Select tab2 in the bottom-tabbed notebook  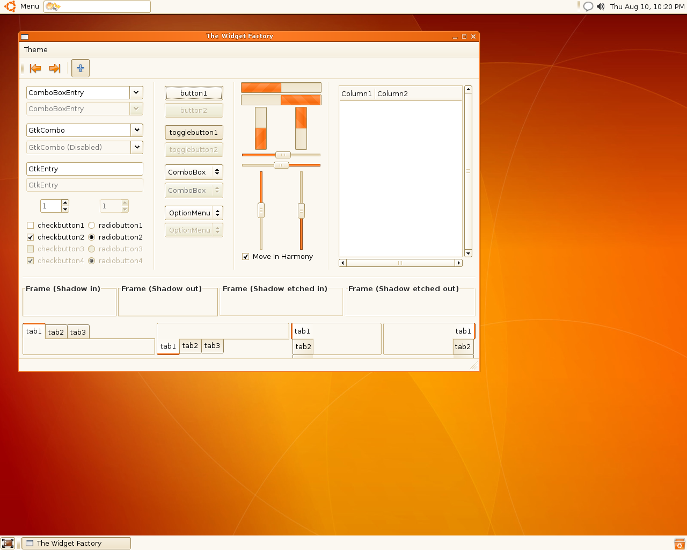tap(191, 346)
